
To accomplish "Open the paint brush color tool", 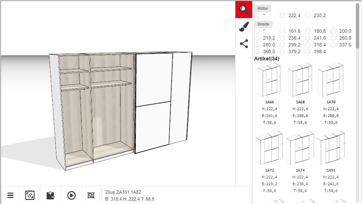I will click(x=244, y=27).
